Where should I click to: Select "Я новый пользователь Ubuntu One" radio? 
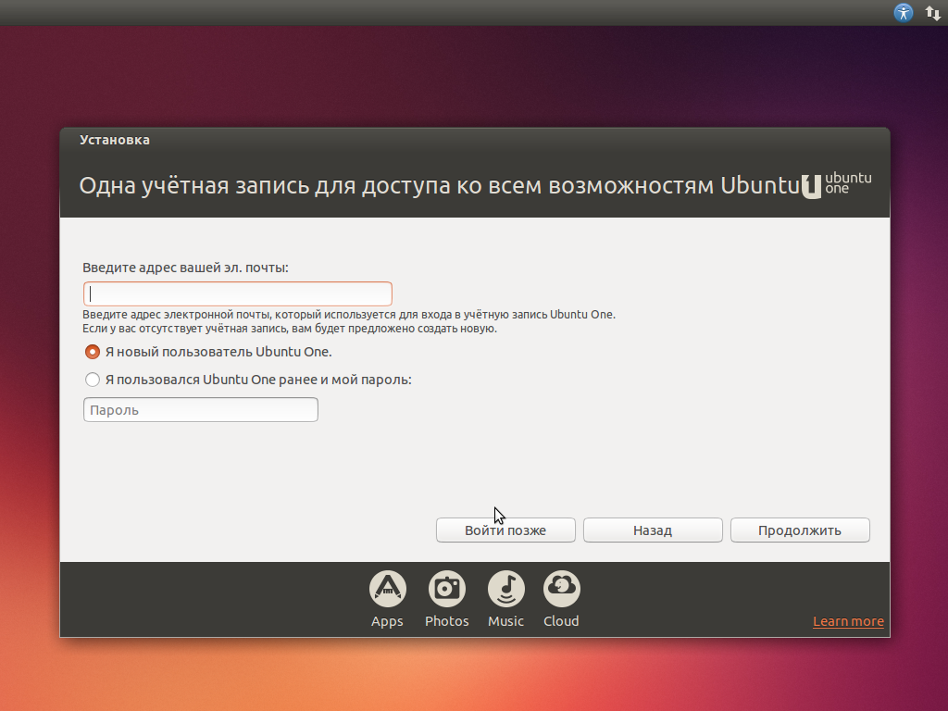point(93,352)
